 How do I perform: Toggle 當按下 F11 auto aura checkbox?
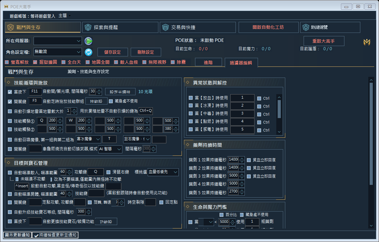coord(10,92)
